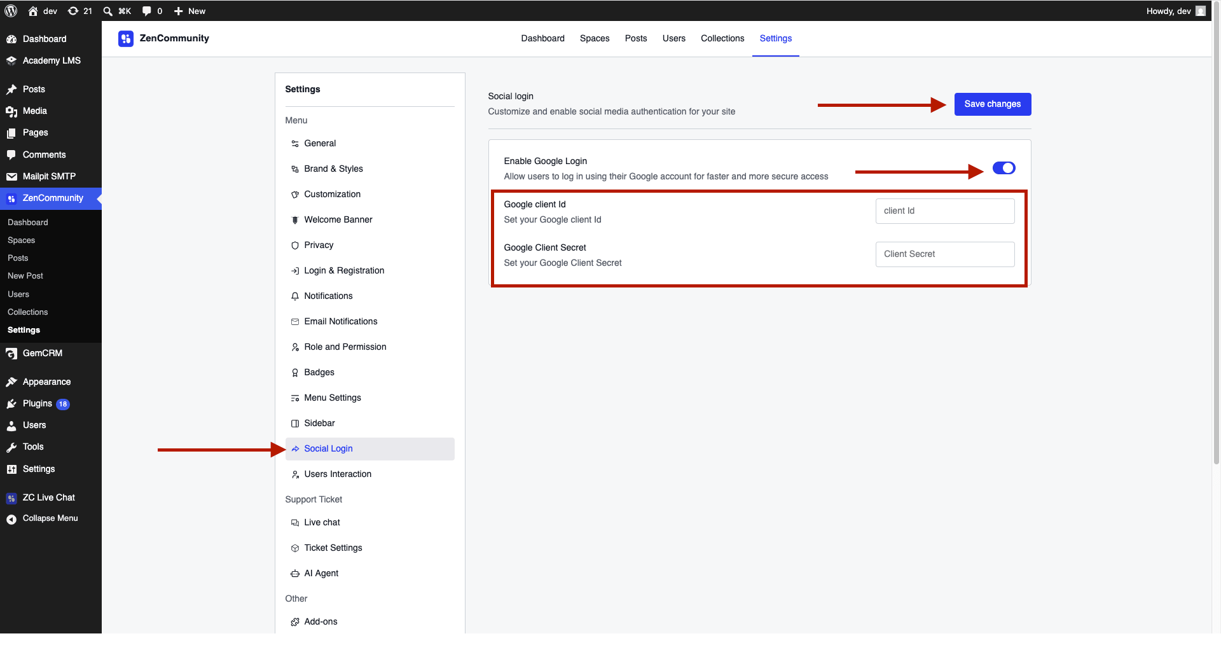
Task: Click the Live chat icon
Action: tap(295, 523)
